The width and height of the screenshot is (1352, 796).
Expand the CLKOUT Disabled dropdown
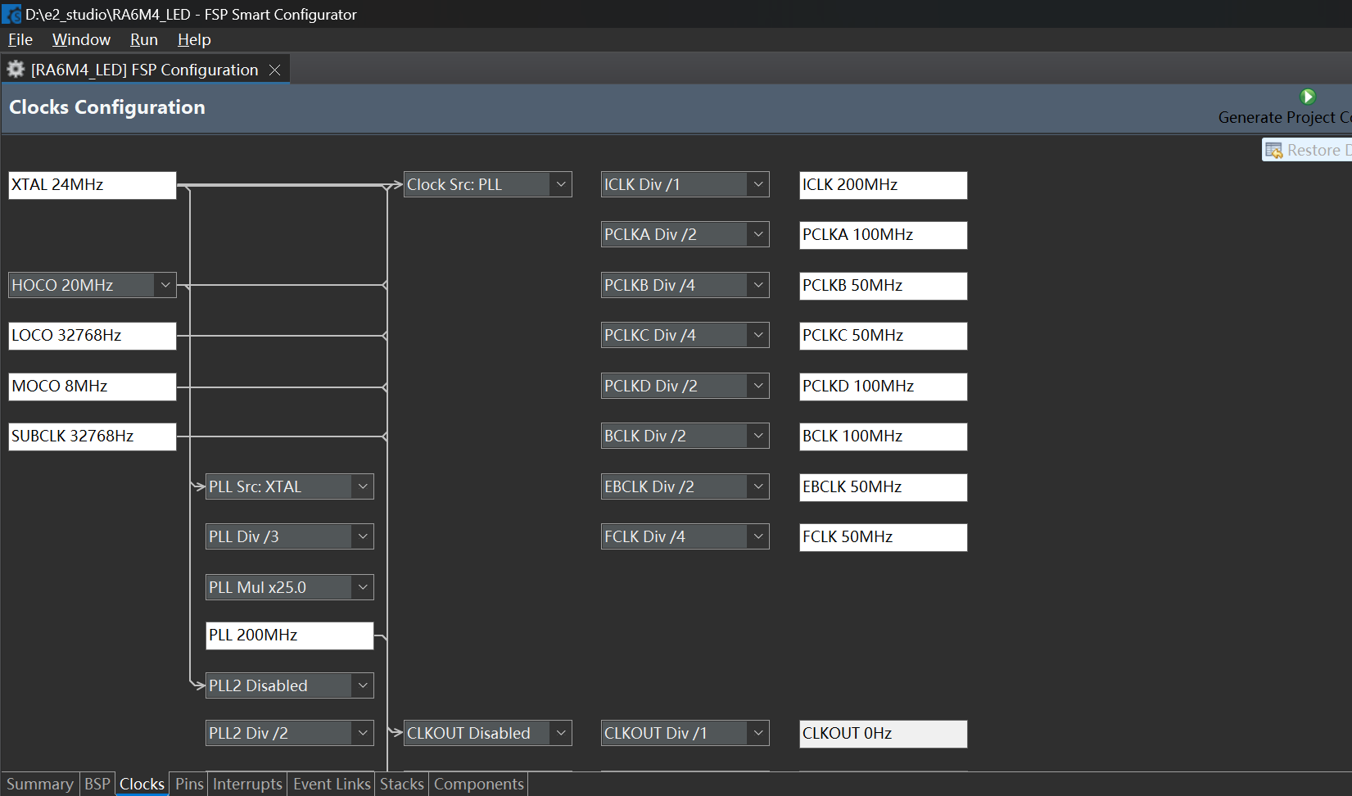coord(561,733)
